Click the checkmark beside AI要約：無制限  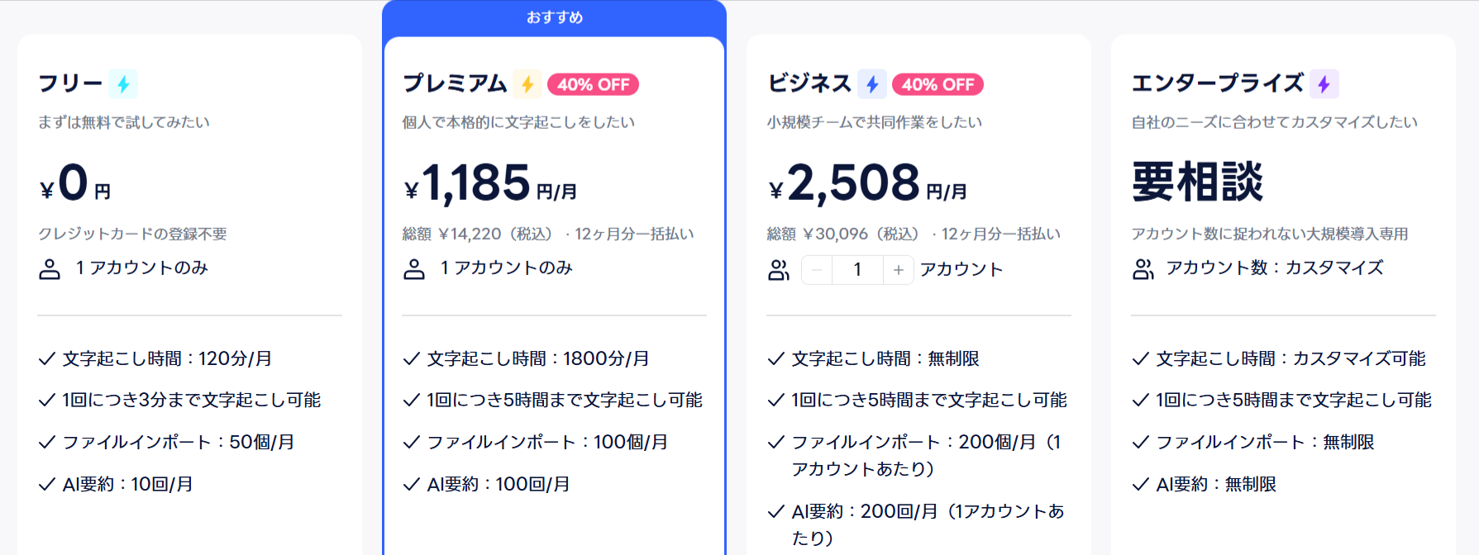click(x=1140, y=484)
